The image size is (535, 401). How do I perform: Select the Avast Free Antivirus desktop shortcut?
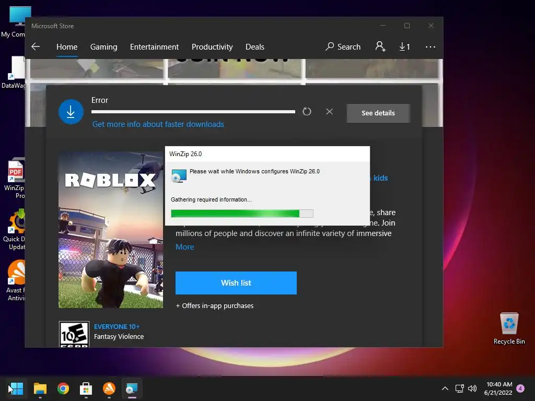(x=15, y=280)
